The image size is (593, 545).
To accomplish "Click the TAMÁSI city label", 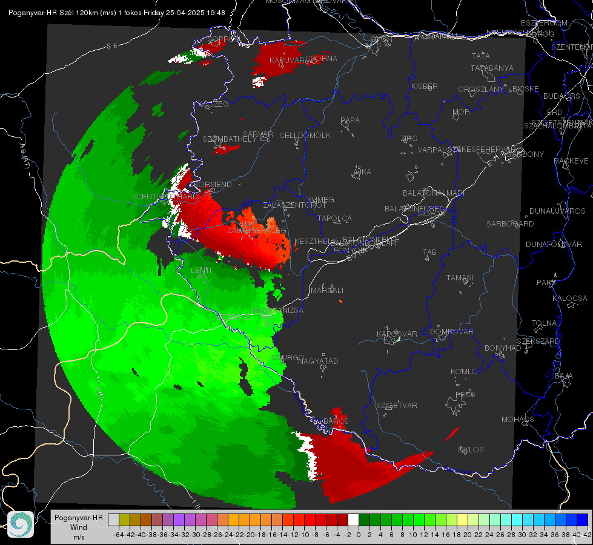I will pyautogui.click(x=460, y=278).
